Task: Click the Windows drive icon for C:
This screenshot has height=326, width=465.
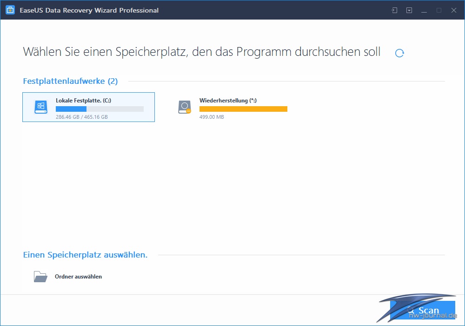Action: click(41, 107)
